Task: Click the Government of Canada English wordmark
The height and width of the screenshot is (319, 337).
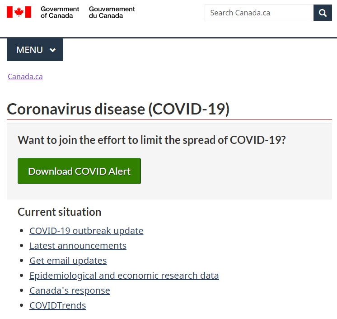Action: tap(60, 12)
